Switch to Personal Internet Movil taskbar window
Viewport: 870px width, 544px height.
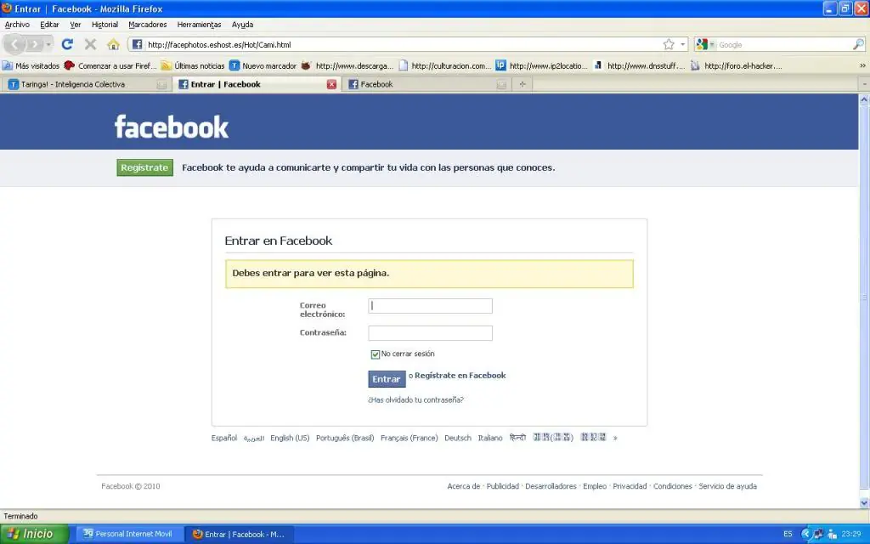128,534
